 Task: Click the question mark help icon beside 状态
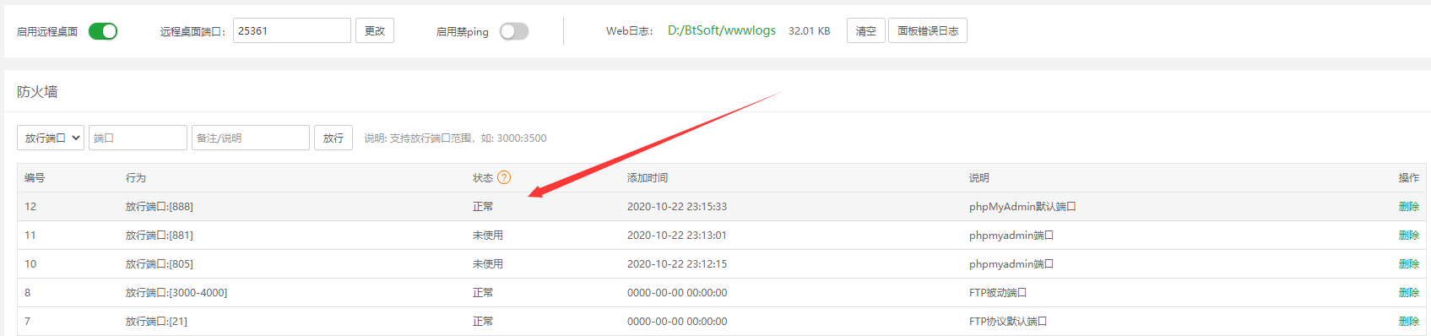[x=504, y=177]
